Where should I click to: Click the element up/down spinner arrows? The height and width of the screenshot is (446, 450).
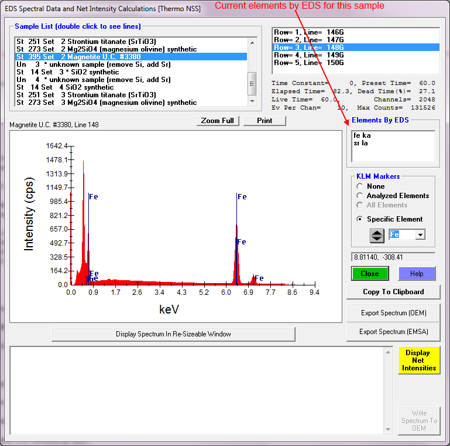[377, 235]
